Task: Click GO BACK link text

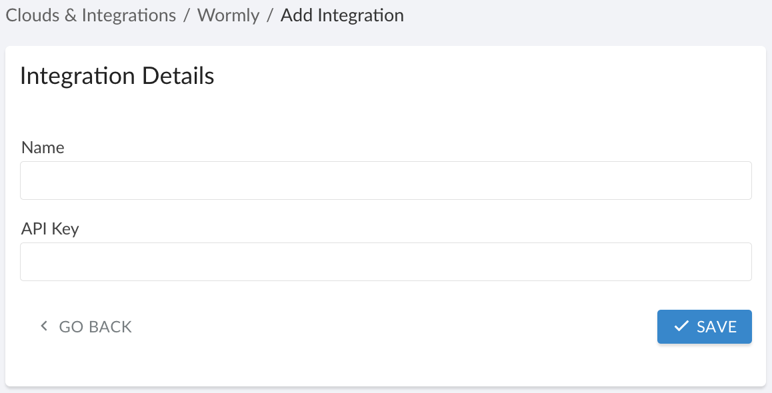Action: (95, 326)
